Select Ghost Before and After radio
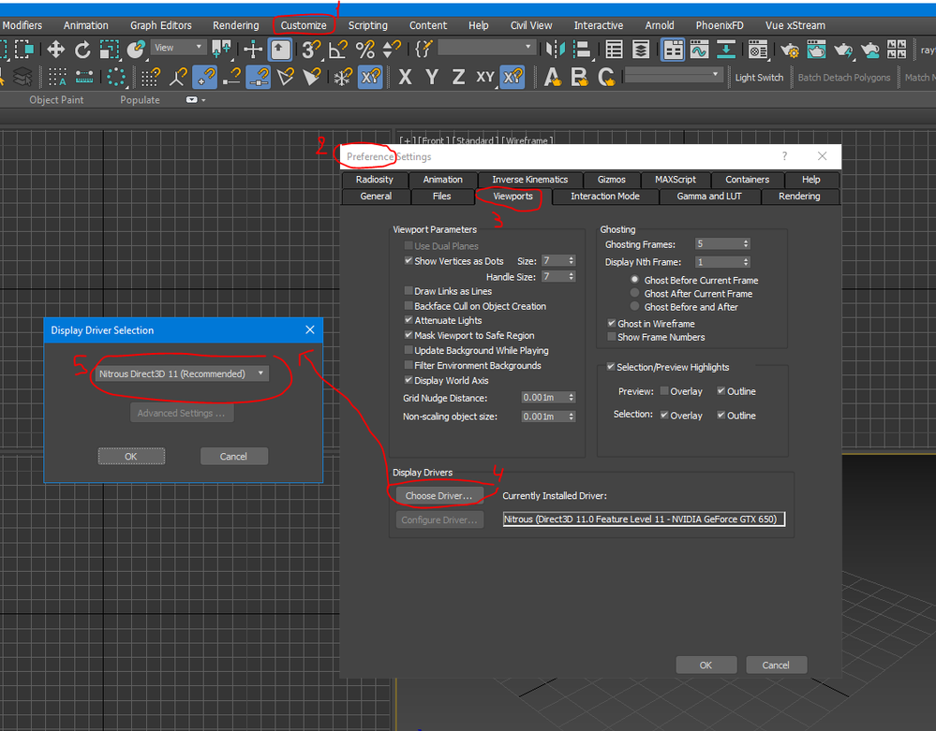This screenshot has height=731, width=936. pyautogui.click(x=634, y=306)
